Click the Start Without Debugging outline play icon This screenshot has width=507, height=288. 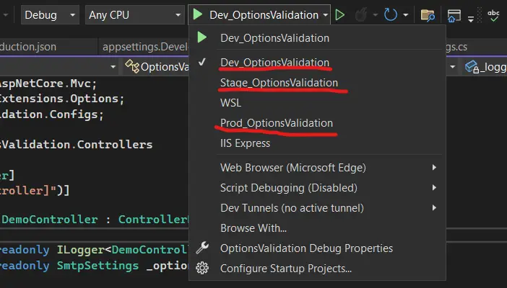340,14
